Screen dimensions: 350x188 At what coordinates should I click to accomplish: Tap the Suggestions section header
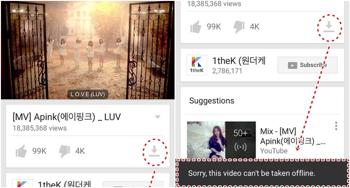point(211,101)
